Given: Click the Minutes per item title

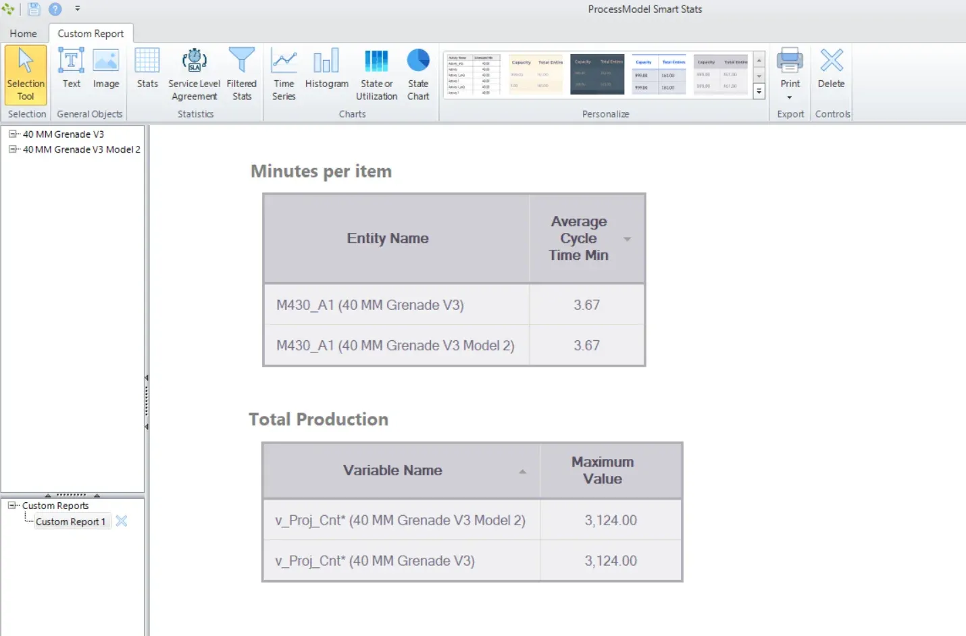Looking at the screenshot, I should (321, 171).
